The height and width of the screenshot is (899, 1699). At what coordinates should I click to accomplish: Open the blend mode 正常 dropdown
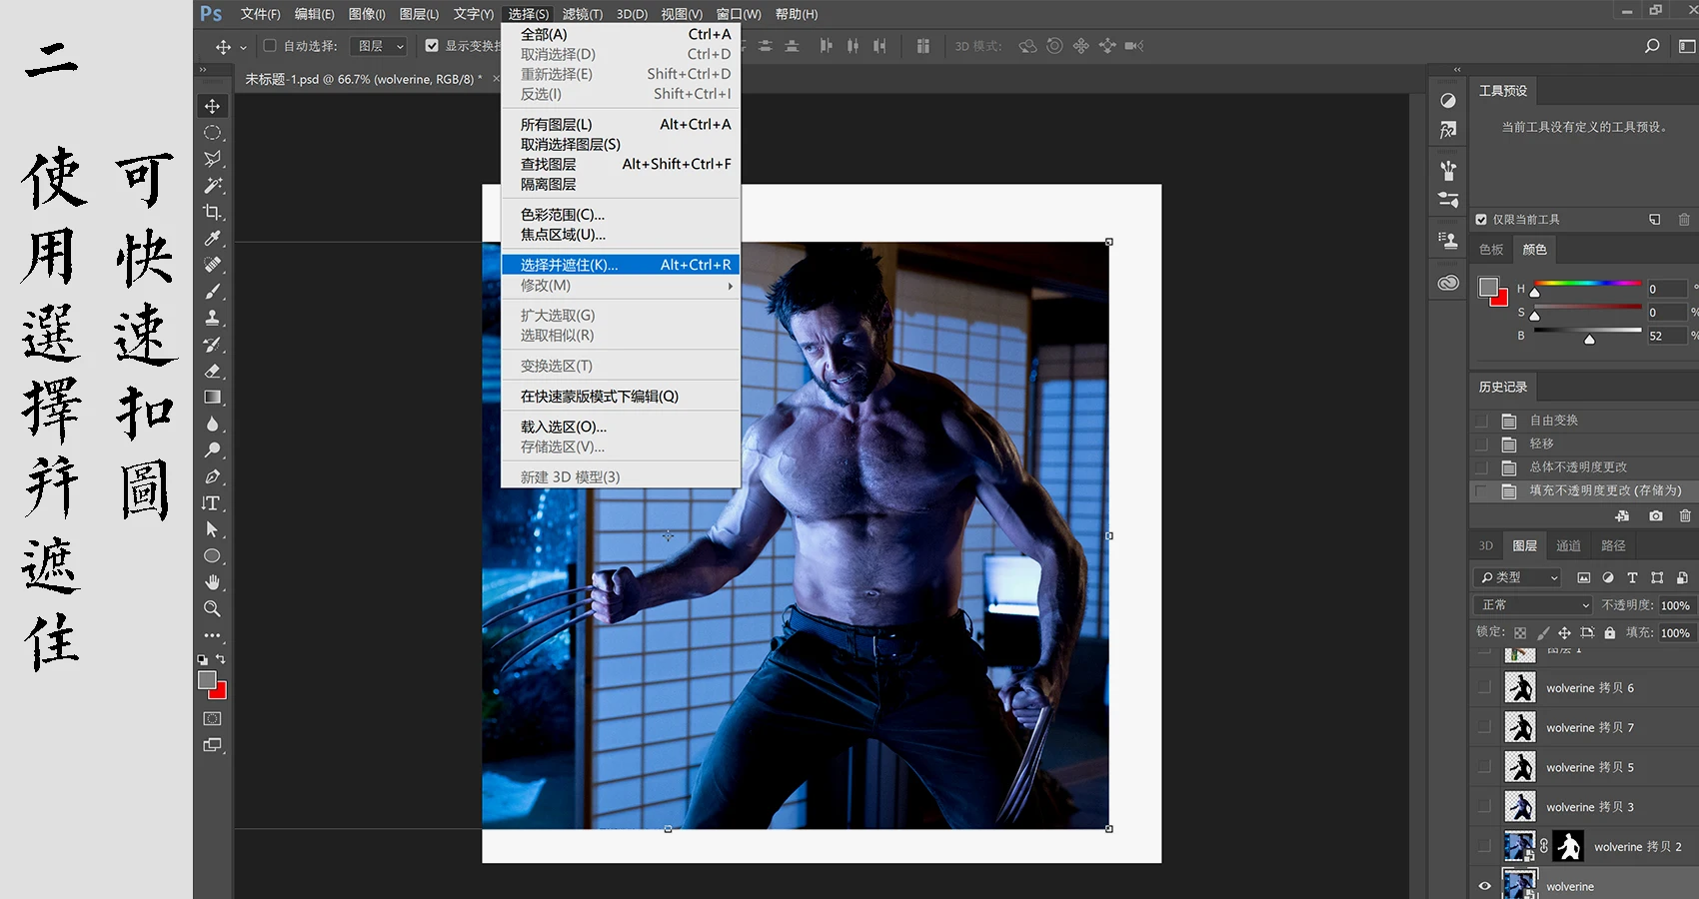(x=1533, y=605)
